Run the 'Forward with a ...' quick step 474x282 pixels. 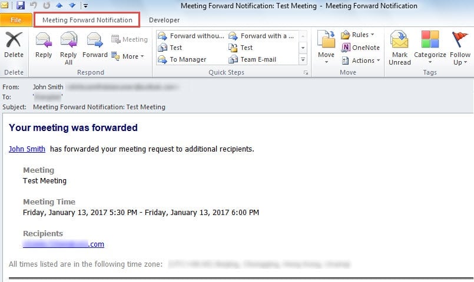261,36
